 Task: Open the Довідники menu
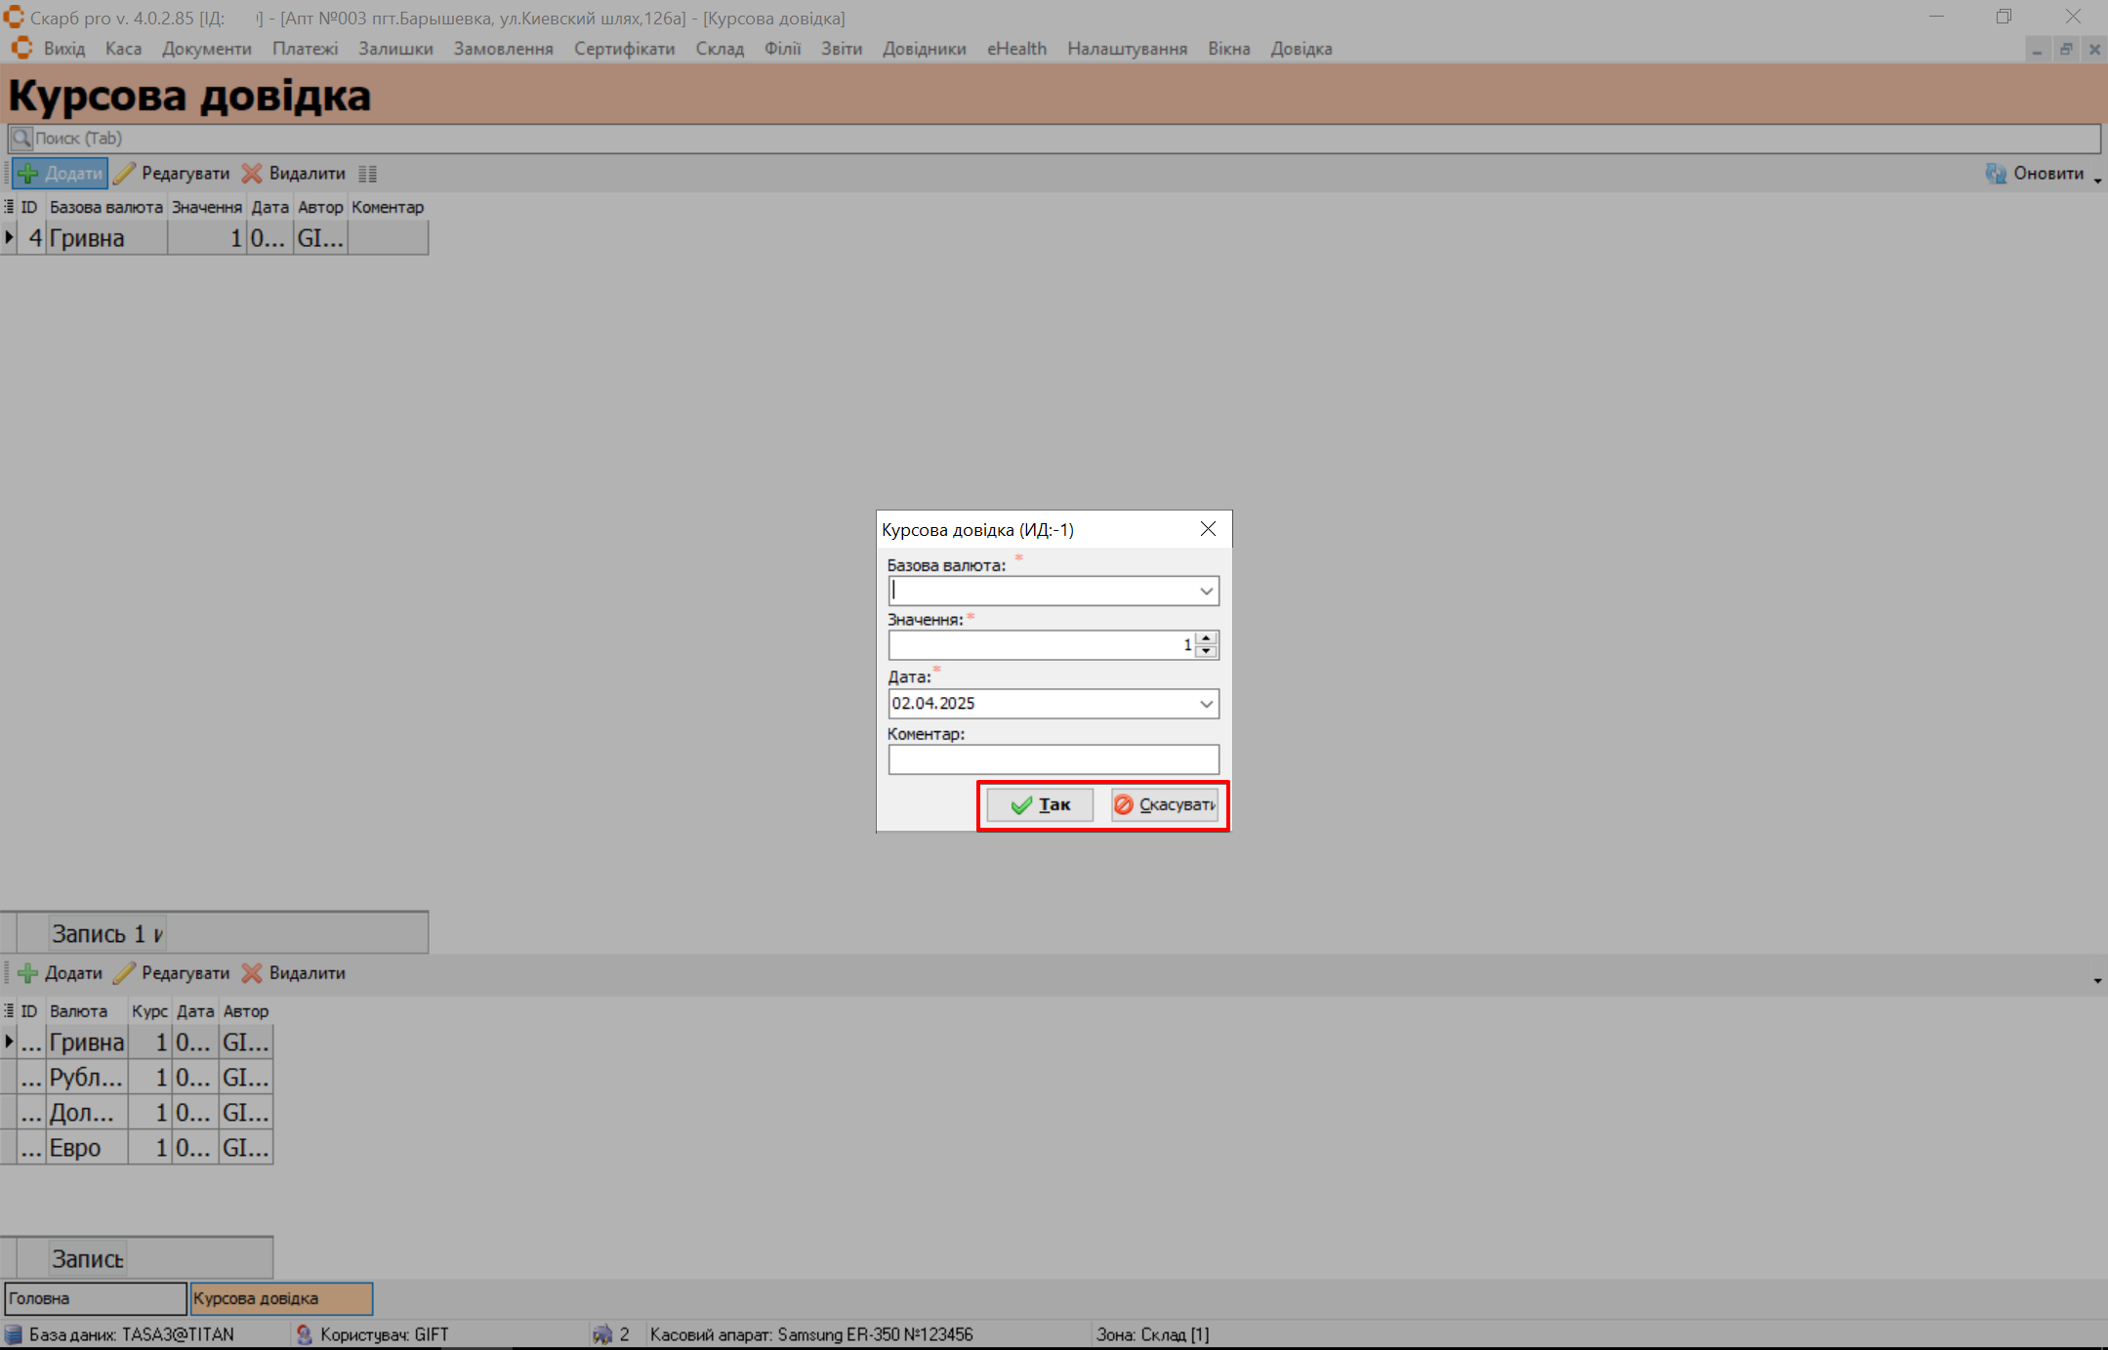pyautogui.click(x=924, y=49)
